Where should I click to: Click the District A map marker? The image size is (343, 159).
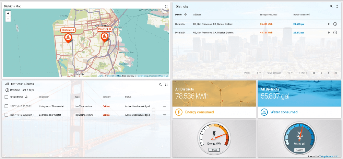click(x=68, y=37)
